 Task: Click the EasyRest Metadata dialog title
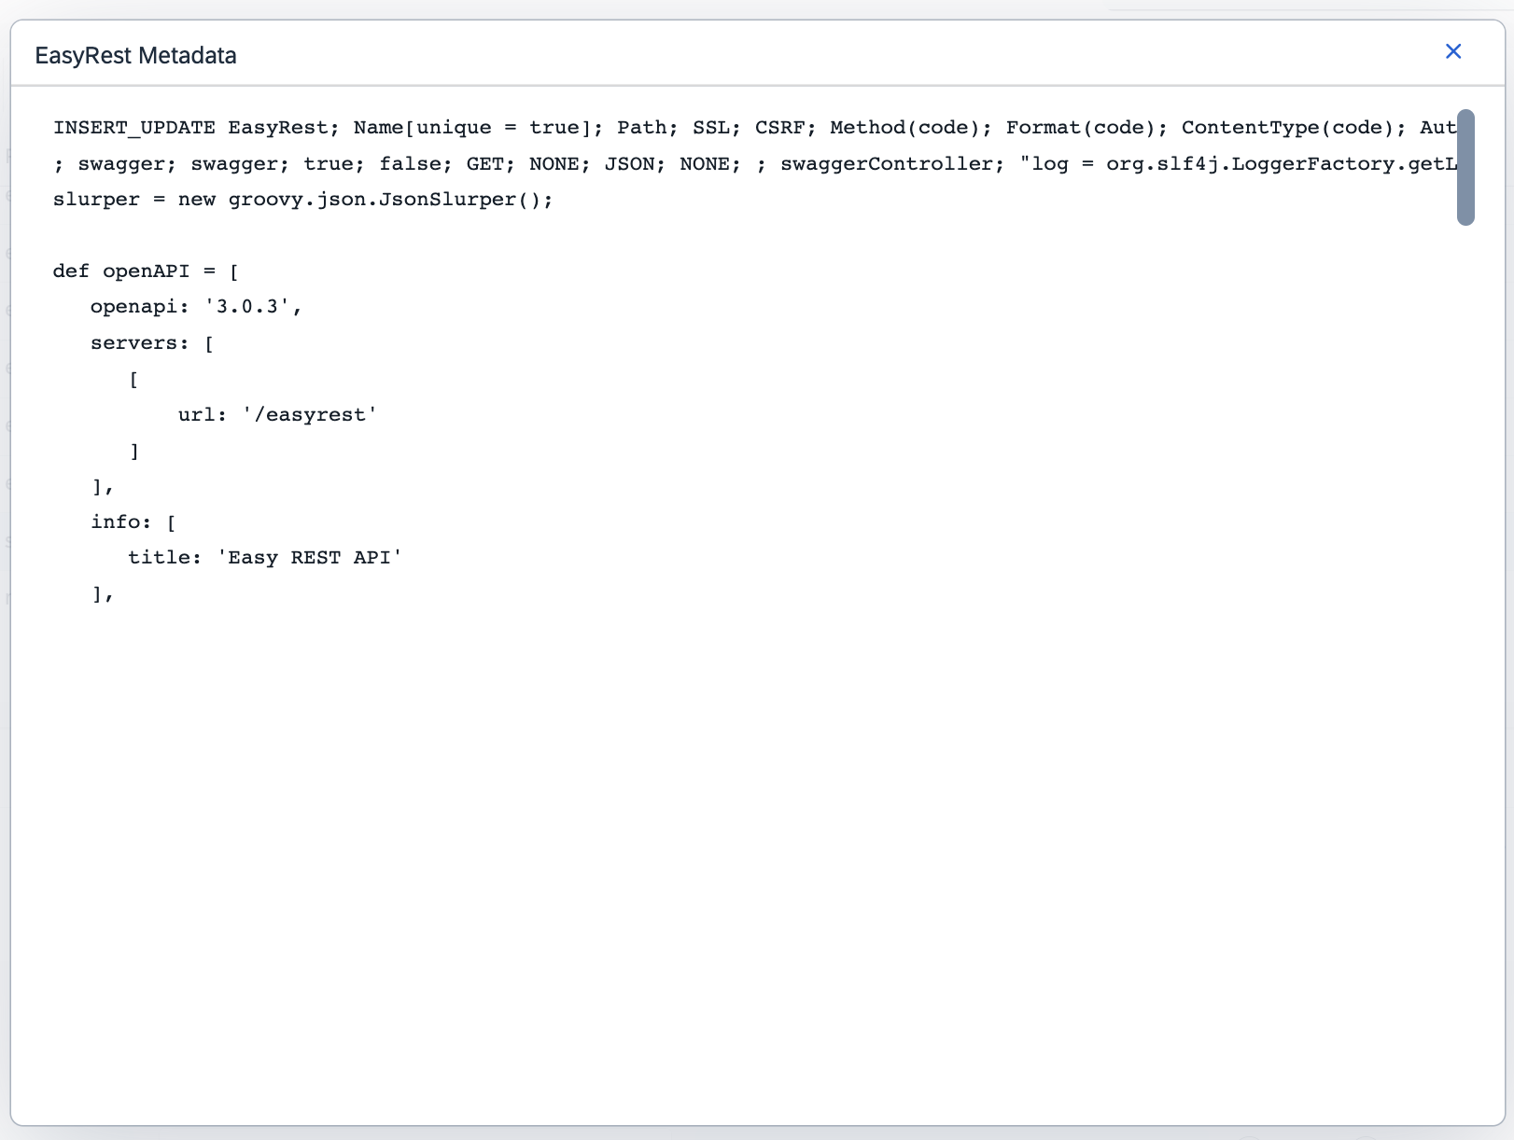pos(135,56)
